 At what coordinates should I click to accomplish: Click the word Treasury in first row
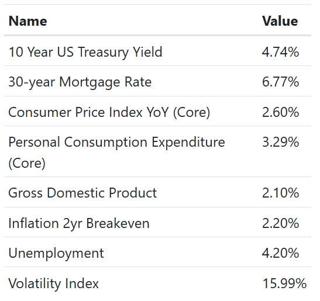coord(103,52)
